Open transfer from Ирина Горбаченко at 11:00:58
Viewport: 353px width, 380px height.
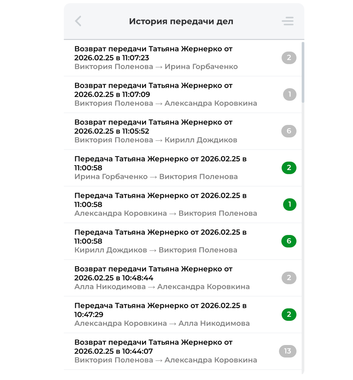(x=164, y=168)
